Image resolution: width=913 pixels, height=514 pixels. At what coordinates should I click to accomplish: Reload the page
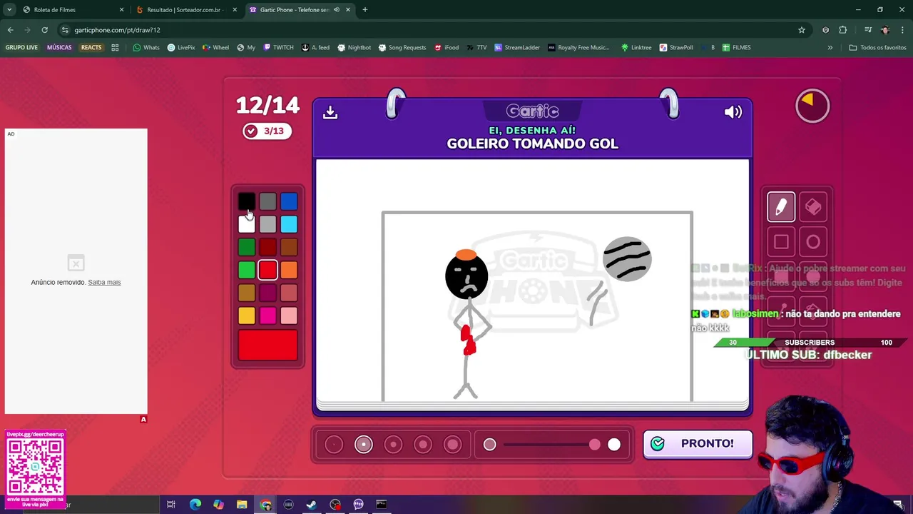(44, 30)
